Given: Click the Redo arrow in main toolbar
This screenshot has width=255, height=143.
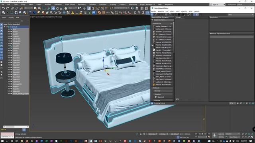Looking at the screenshot, I should pyautogui.click(x=8, y=8).
